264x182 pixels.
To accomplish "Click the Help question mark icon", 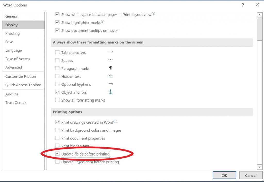I will pos(243,5).
